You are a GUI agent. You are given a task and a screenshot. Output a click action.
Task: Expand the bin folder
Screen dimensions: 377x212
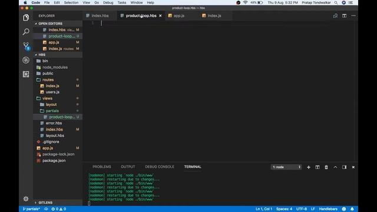pos(58,61)
